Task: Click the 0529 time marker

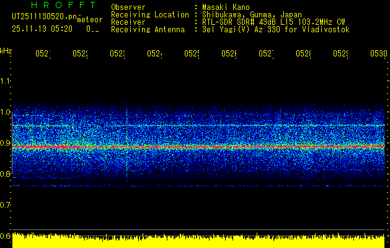Action: [x=340, y=53]
